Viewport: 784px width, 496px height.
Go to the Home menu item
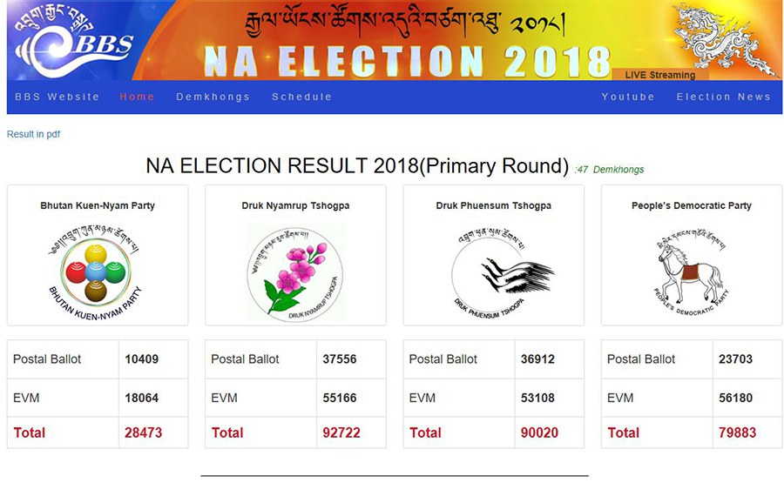137,97
